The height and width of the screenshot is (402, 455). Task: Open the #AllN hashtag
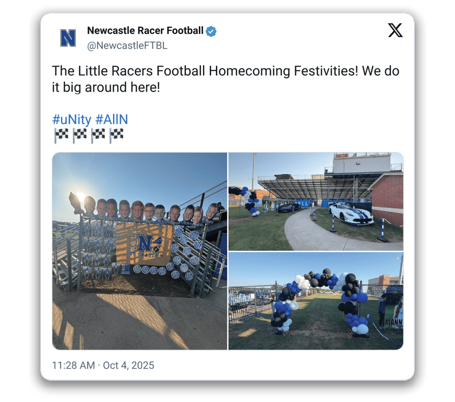pos(111,119)
